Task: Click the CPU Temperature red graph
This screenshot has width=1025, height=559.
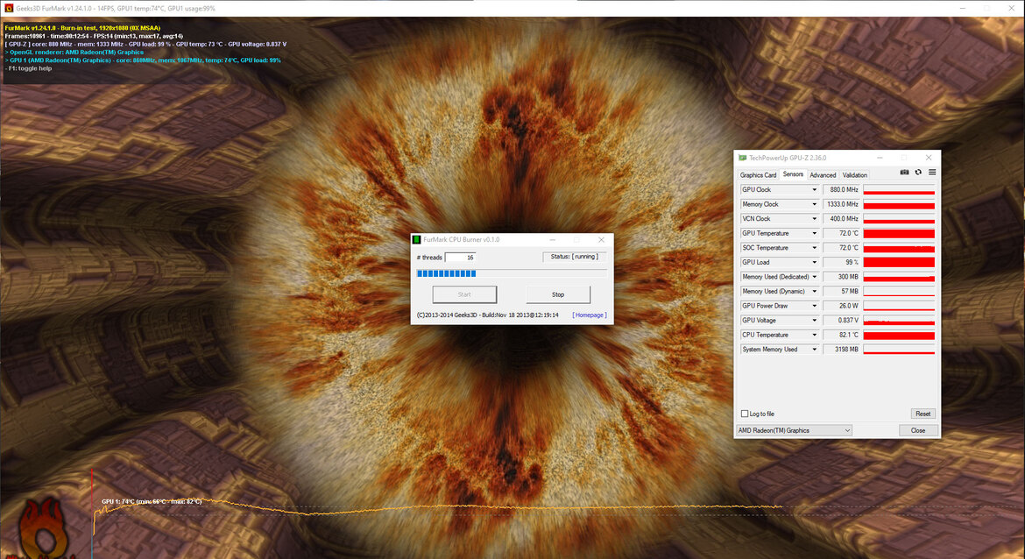Action: click(899, 335)
